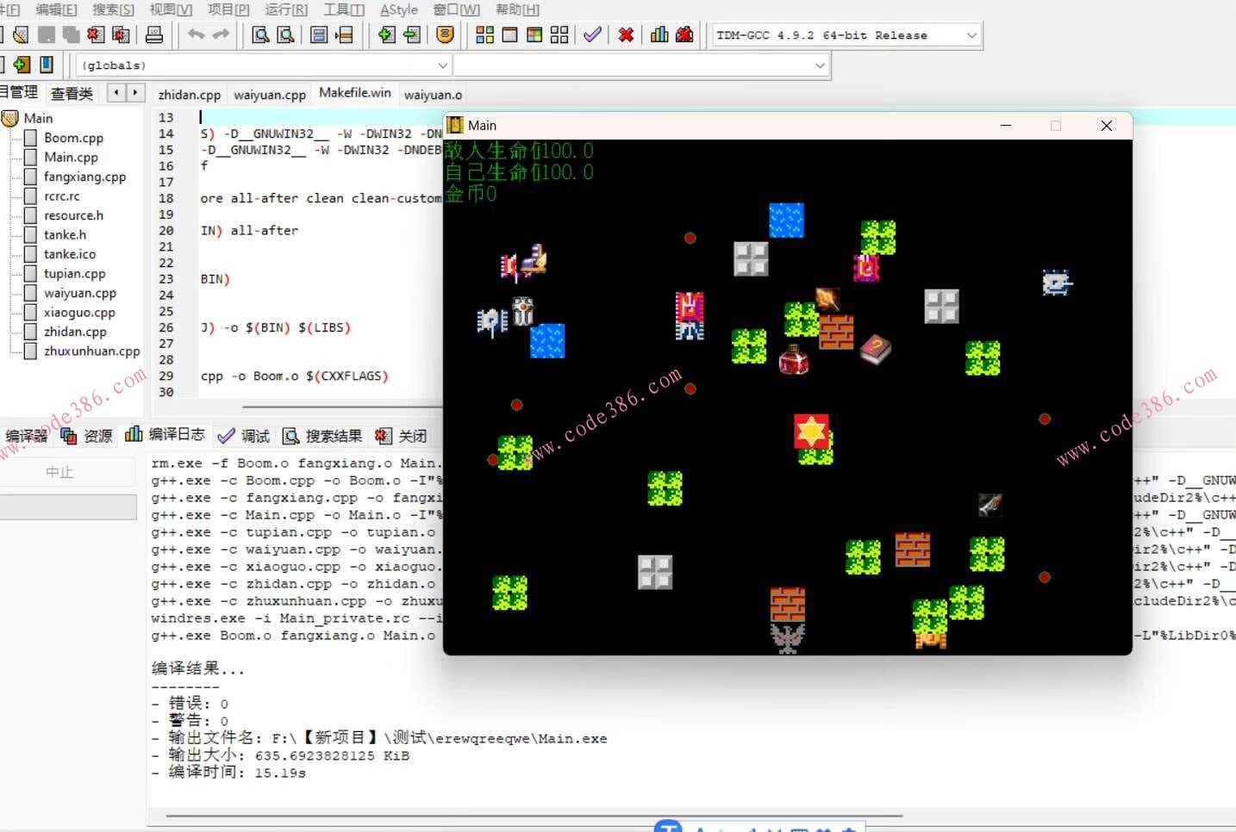Screen dimensions: 1236x832
Task: Switch to the waiyuan.cpp editor tab
Action: pyautogui.click(x=270, y=95)
